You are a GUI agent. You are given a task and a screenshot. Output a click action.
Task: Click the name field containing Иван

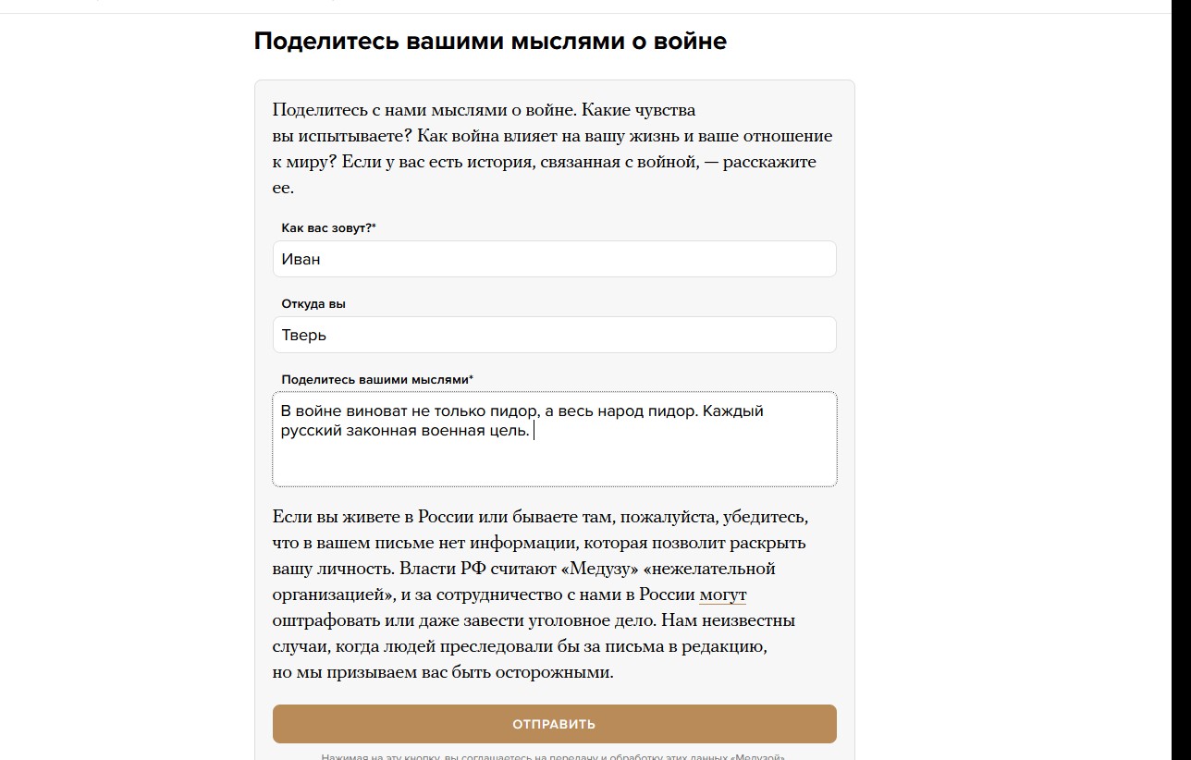(x=554, y=259)
